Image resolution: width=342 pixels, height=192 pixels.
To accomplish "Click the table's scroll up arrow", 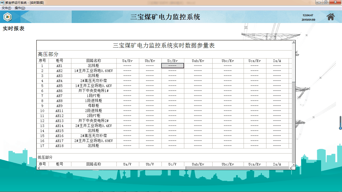I will tap(293, 42).
